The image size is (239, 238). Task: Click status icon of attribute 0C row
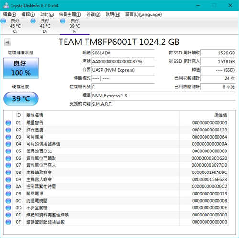point(8,201)
